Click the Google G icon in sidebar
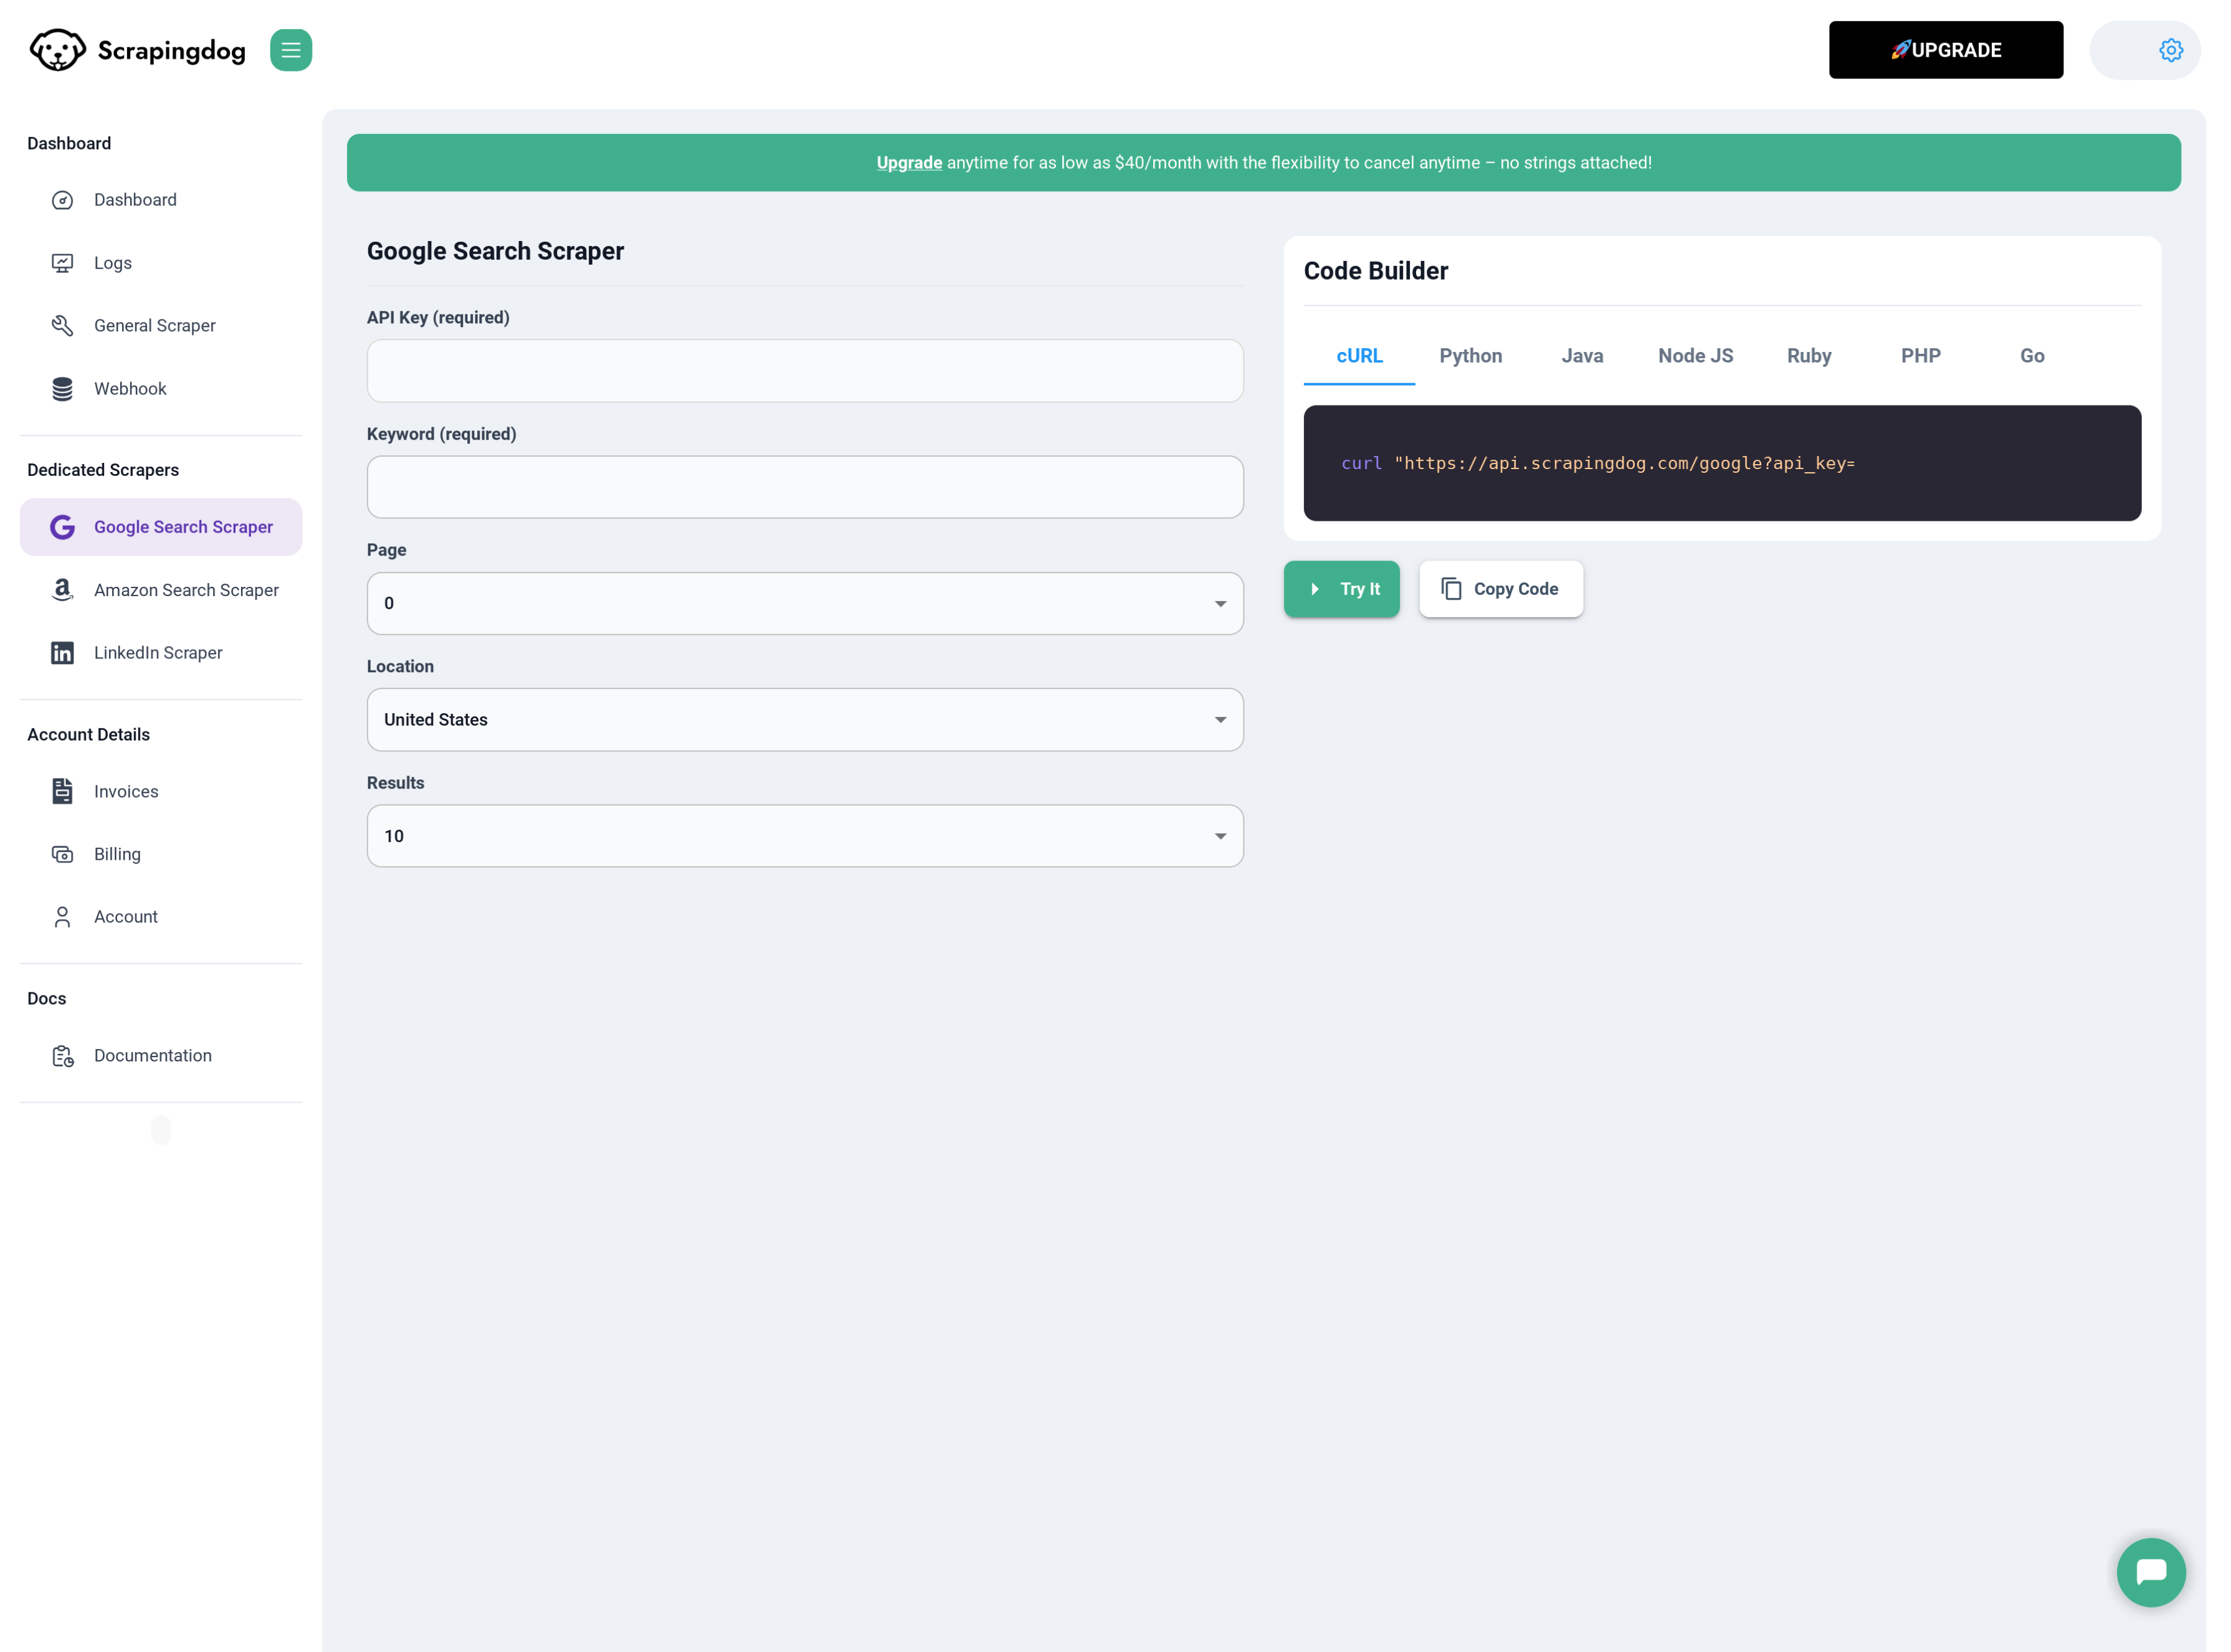The width and height of the screenshot is (2231, 1652). tap(62, 527)
